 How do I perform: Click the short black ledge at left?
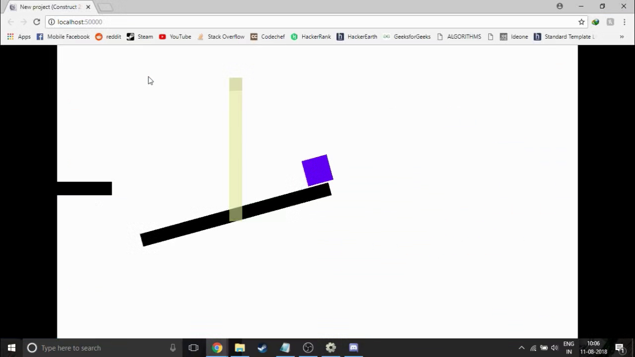[x=84, y=188]
